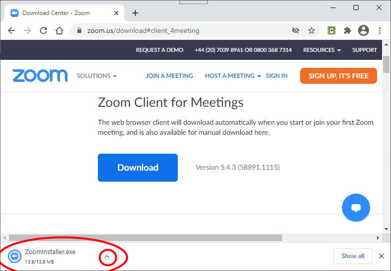
Task: Bookmark this page with the star icon
Action: pos(312,30)
